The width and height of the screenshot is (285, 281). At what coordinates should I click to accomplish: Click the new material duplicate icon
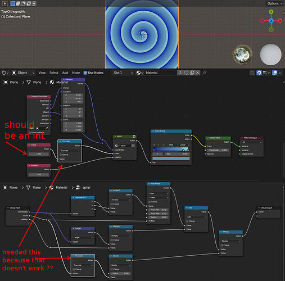(x=192, y=72)
